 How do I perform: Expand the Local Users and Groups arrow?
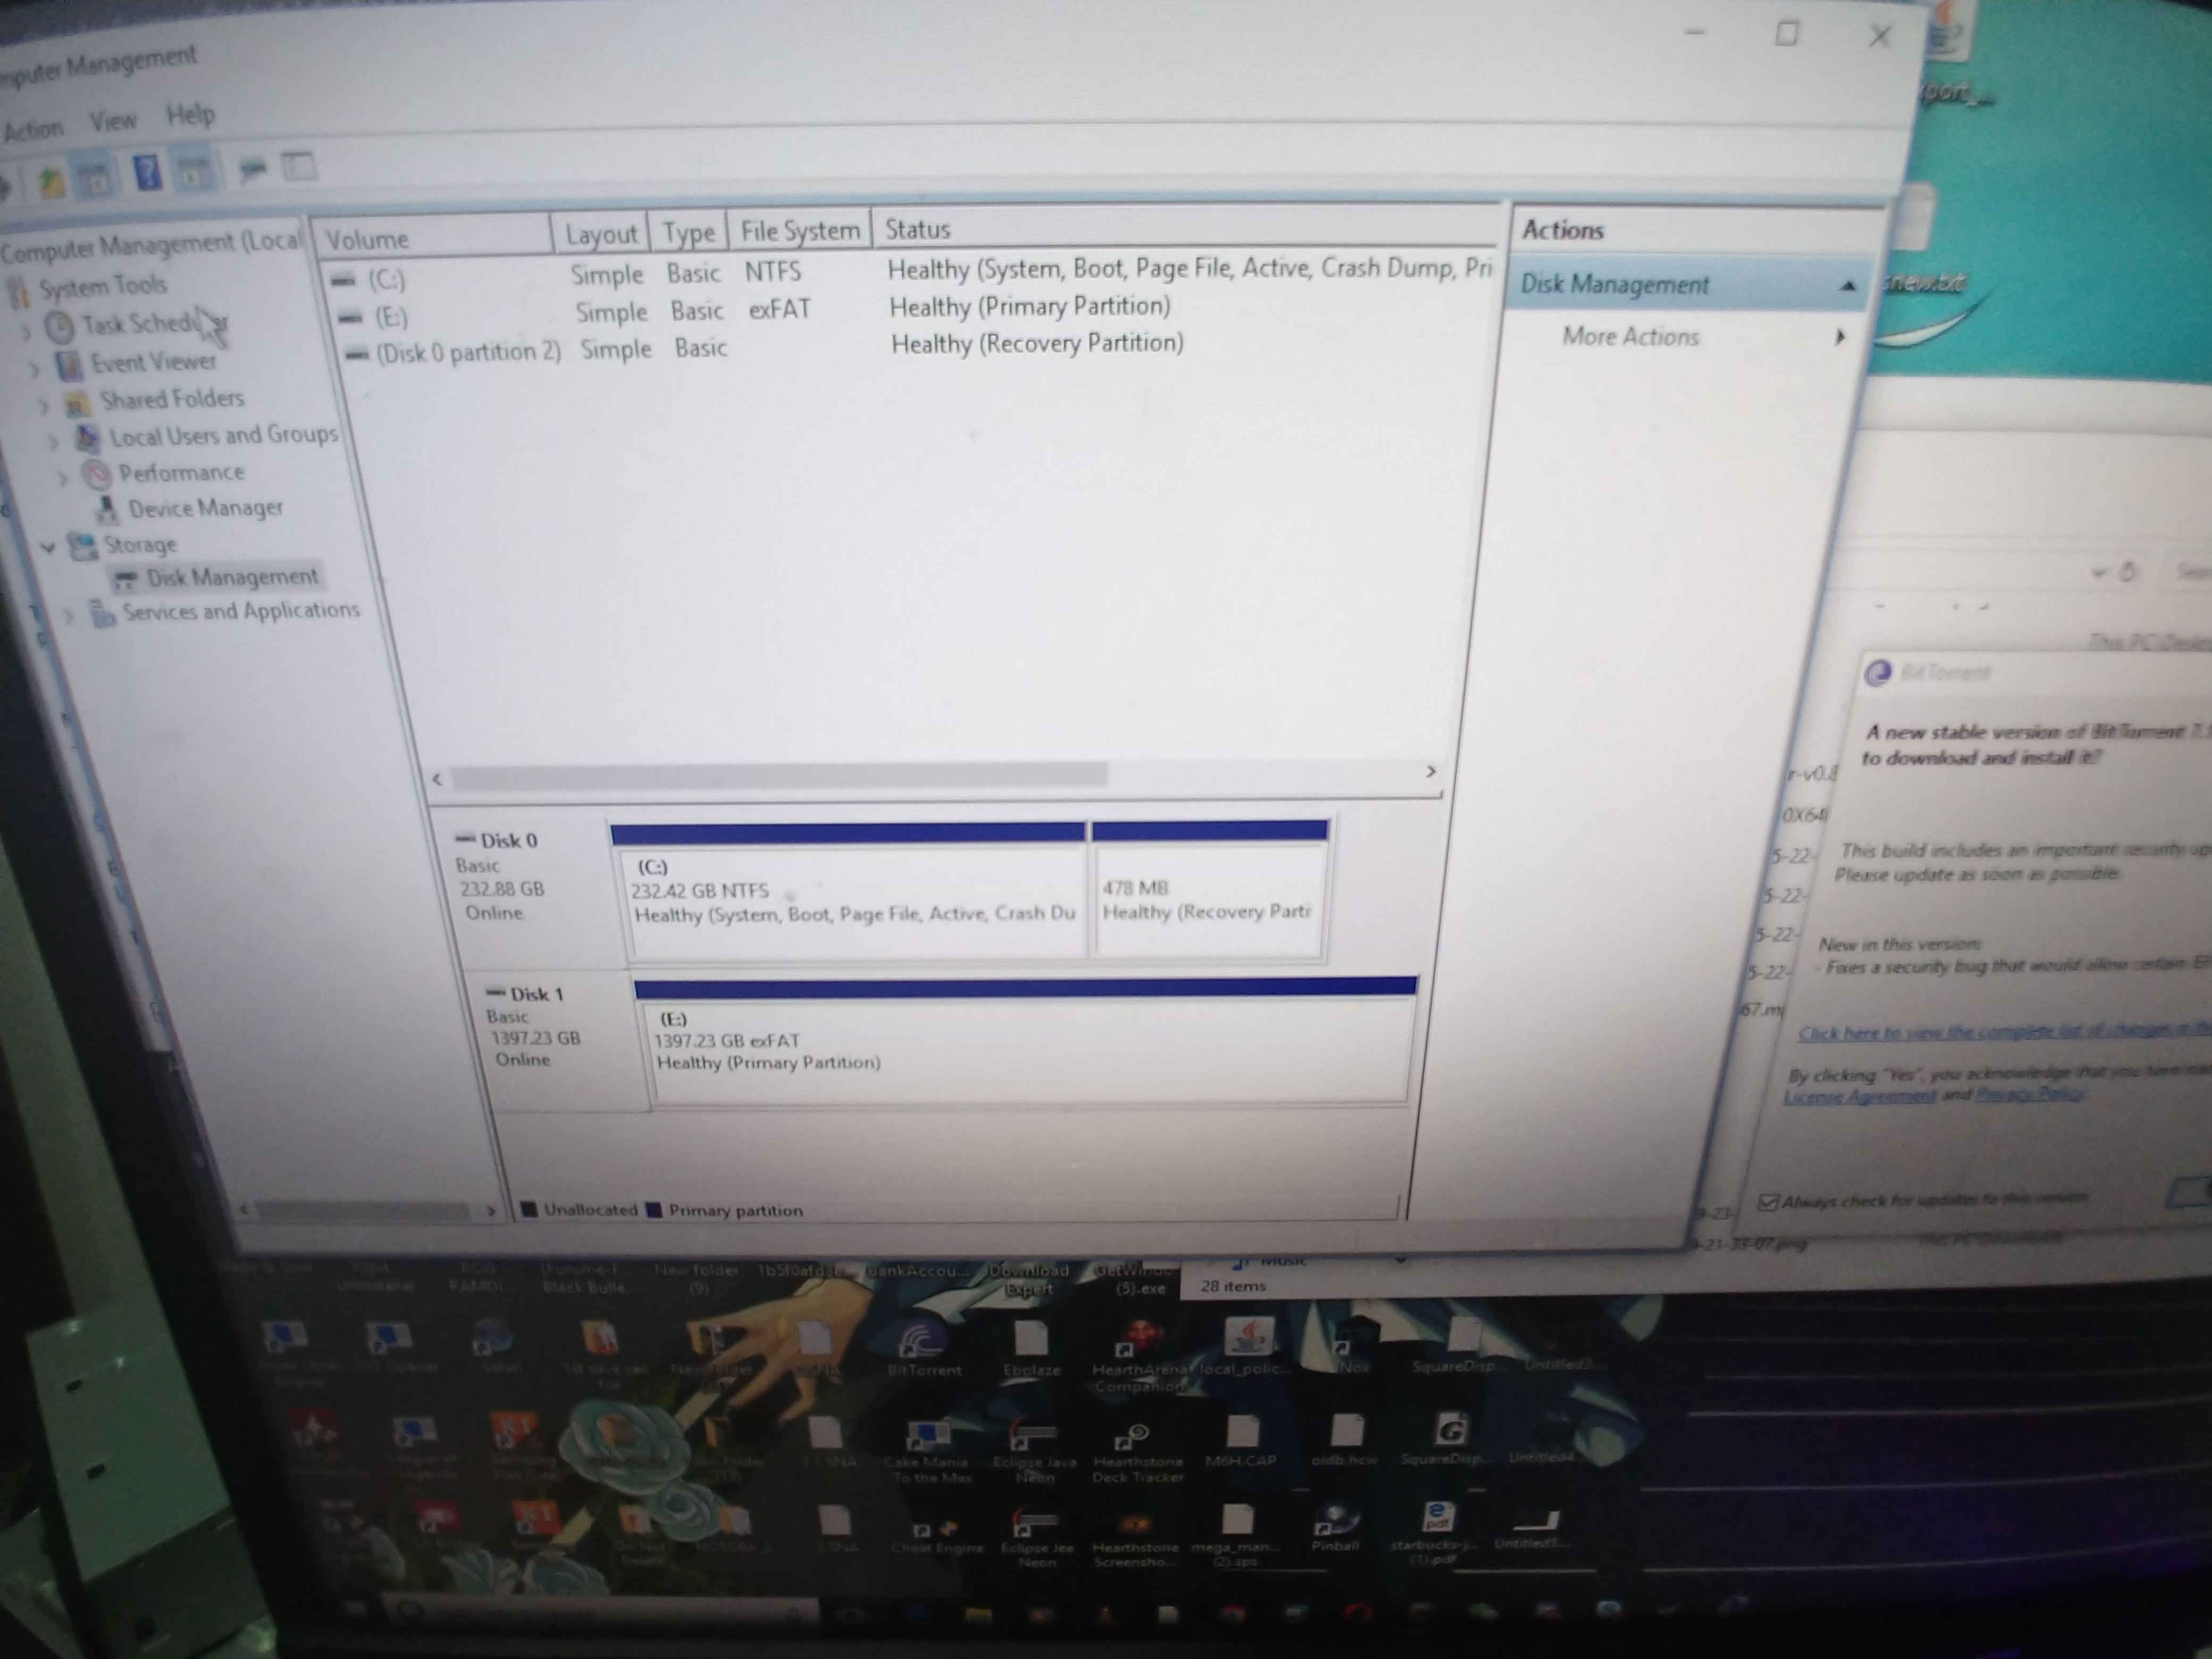point(54,441)
